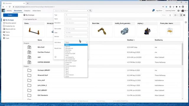Screen dimensions: 189x106
Task: Open notifications bell icon beside App Store
Action: point(153,11)
